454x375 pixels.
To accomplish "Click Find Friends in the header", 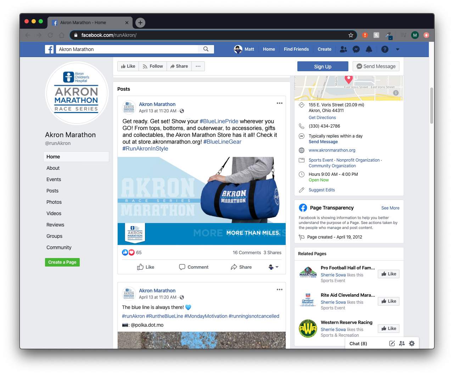I will click(x=296, y=49).
